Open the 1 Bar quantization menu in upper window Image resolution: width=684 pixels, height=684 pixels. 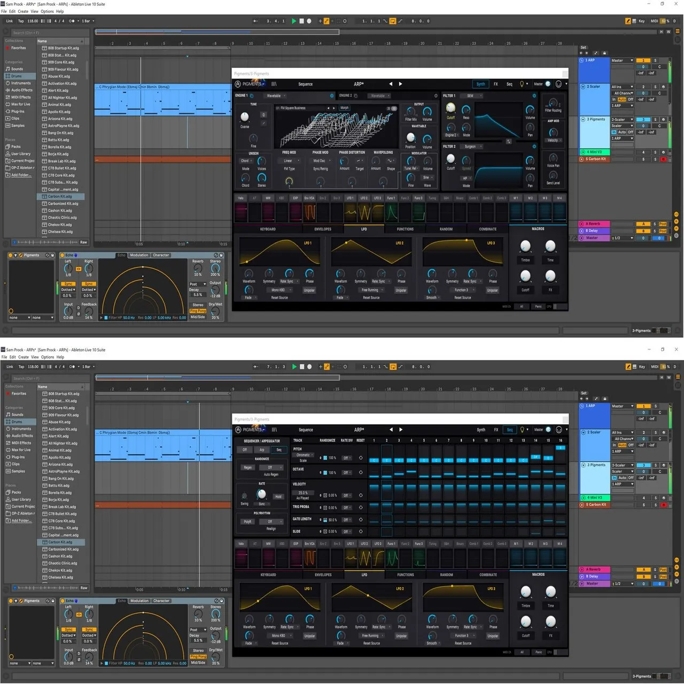(x=88, y=21)
